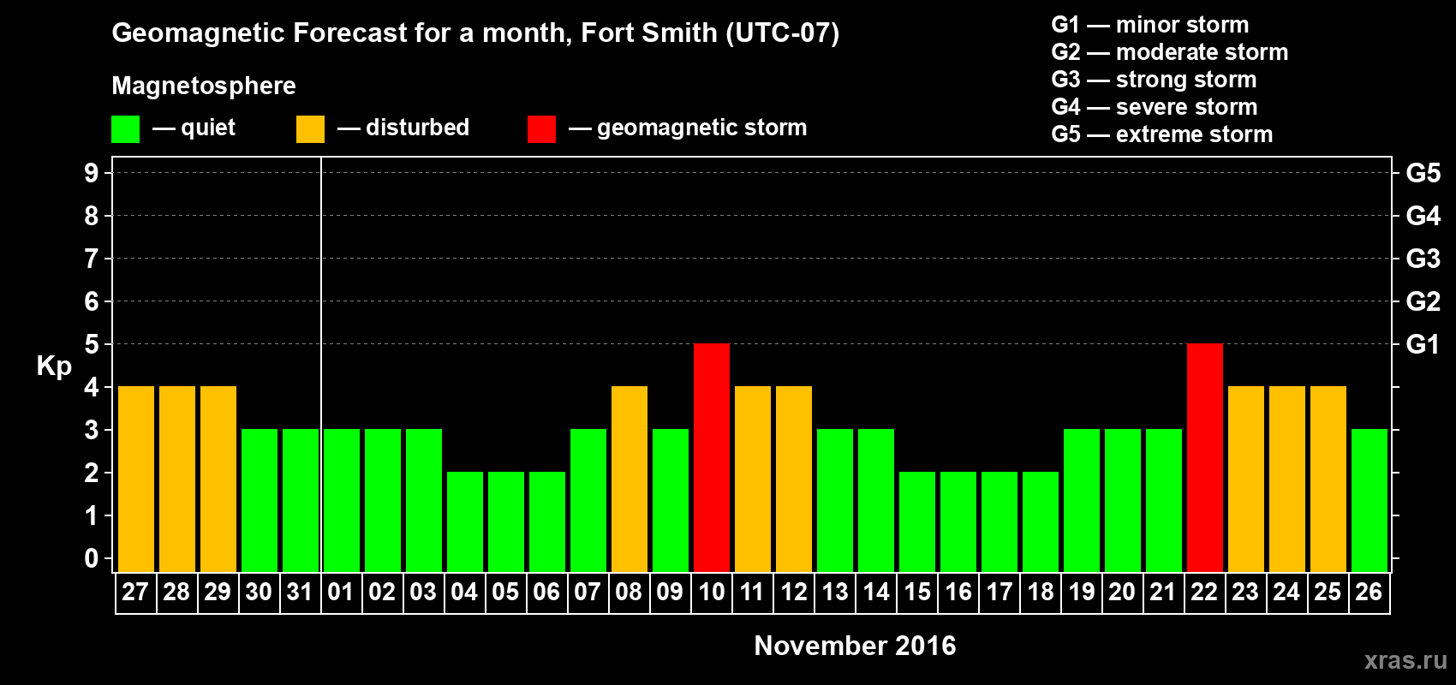Click the Magnetosphere heading
Viewport: 1456px width, 685px height.
(x=204, y=86)
